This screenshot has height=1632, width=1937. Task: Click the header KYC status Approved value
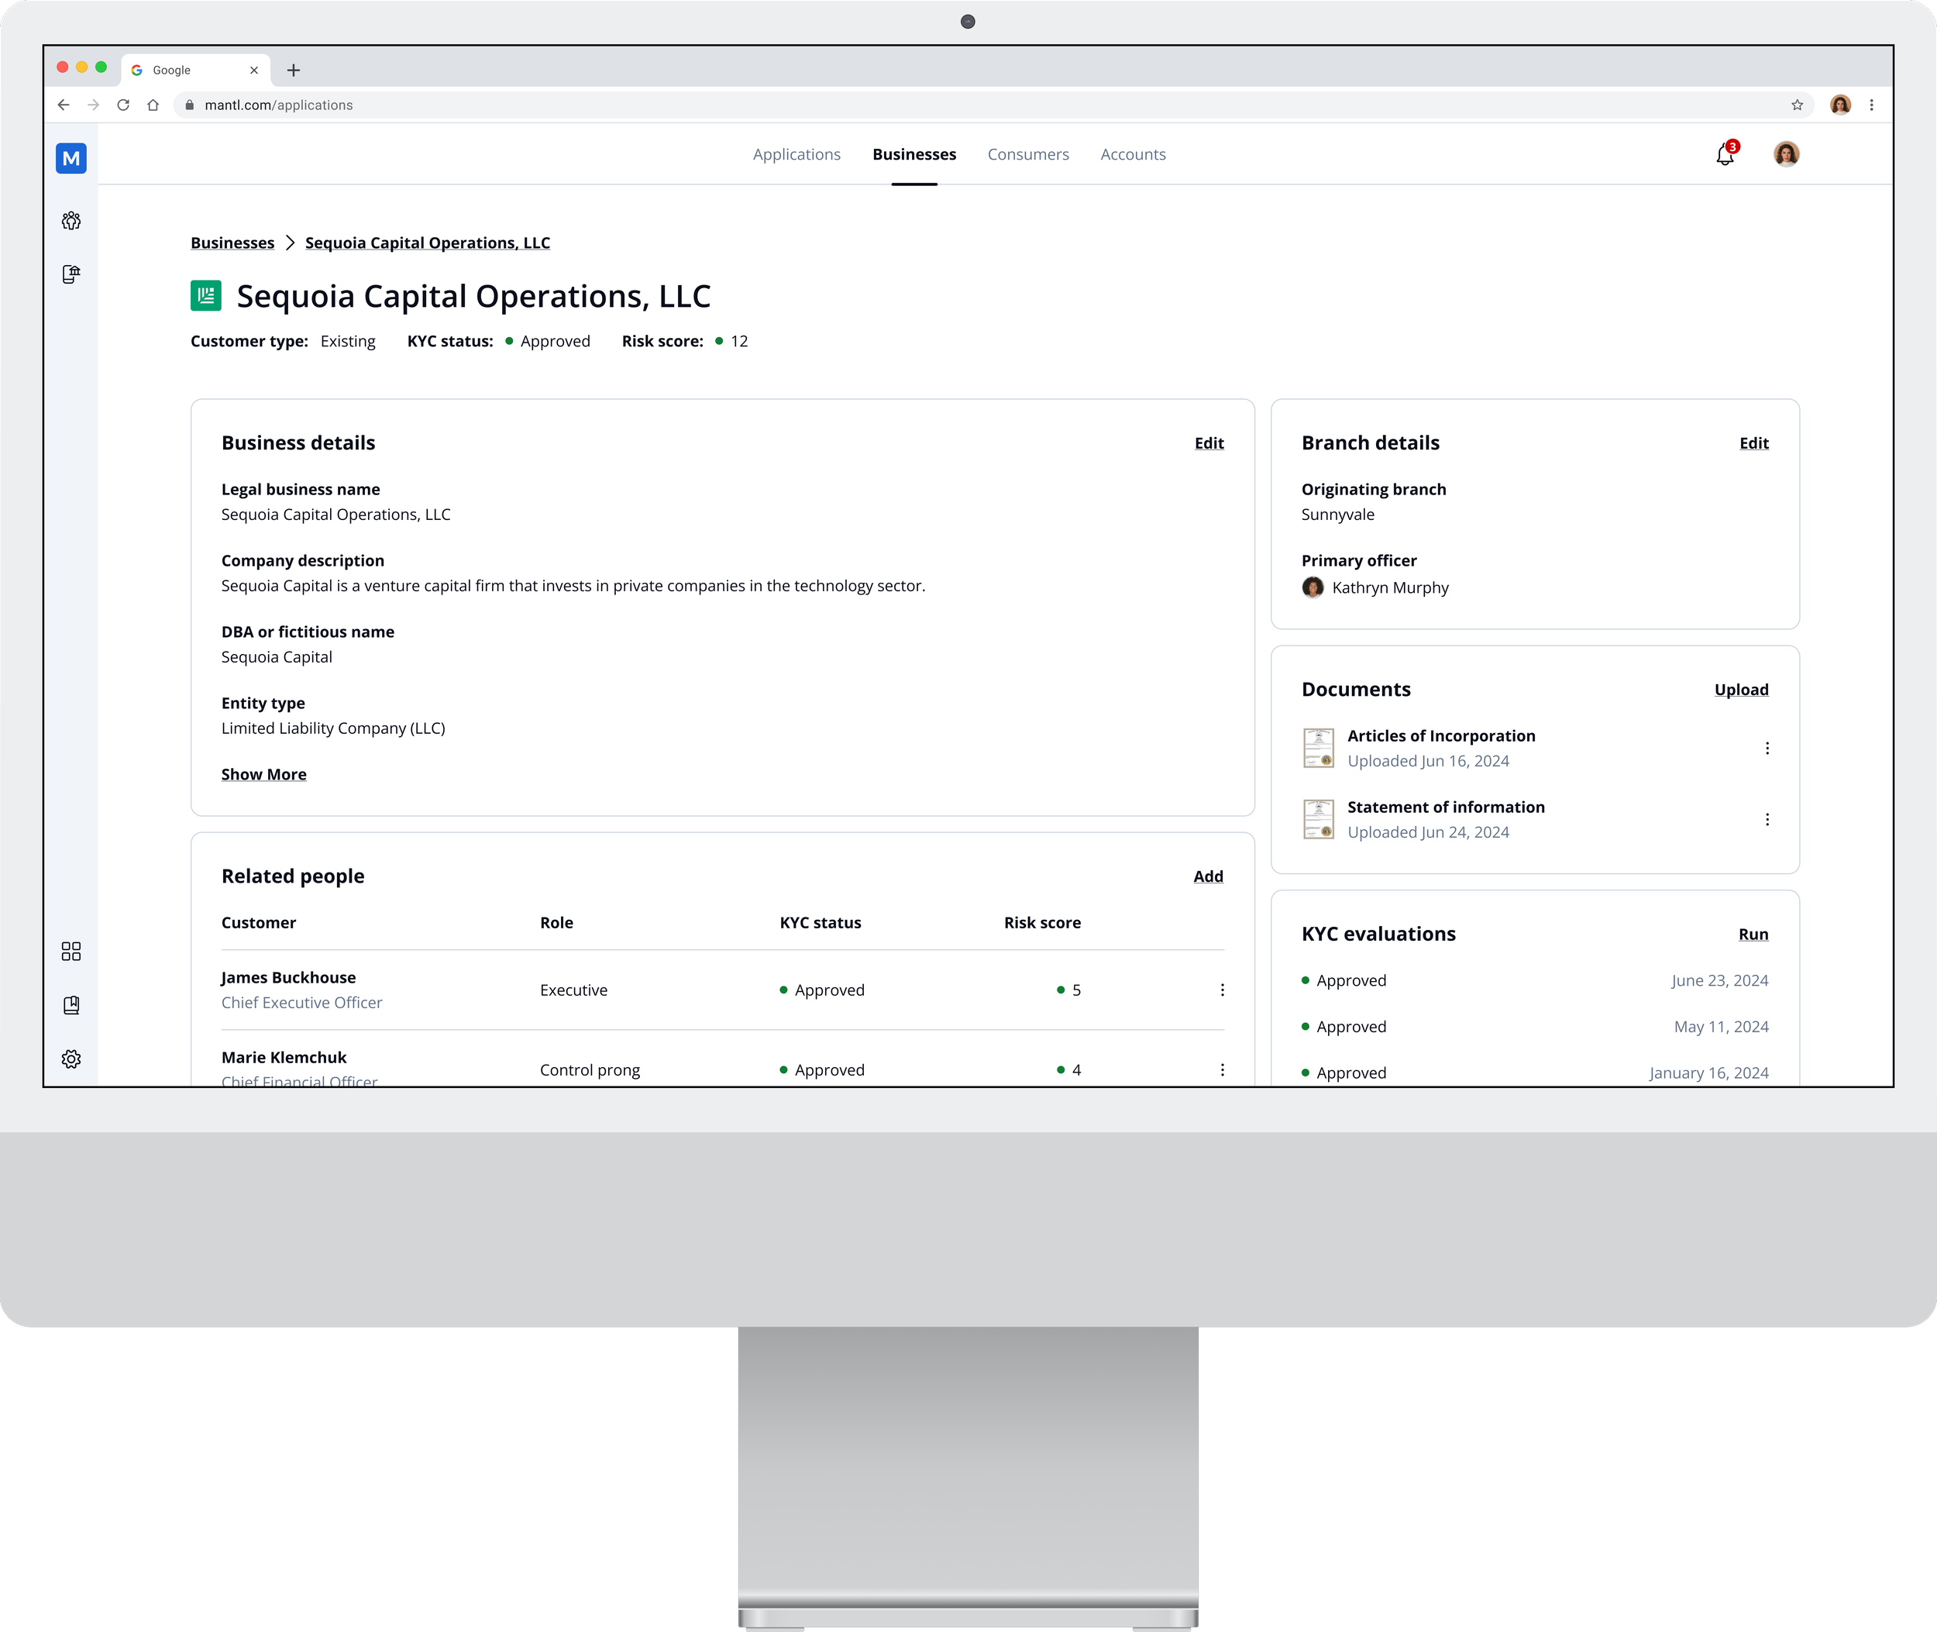pyautogui.click(x=555, y=342)
